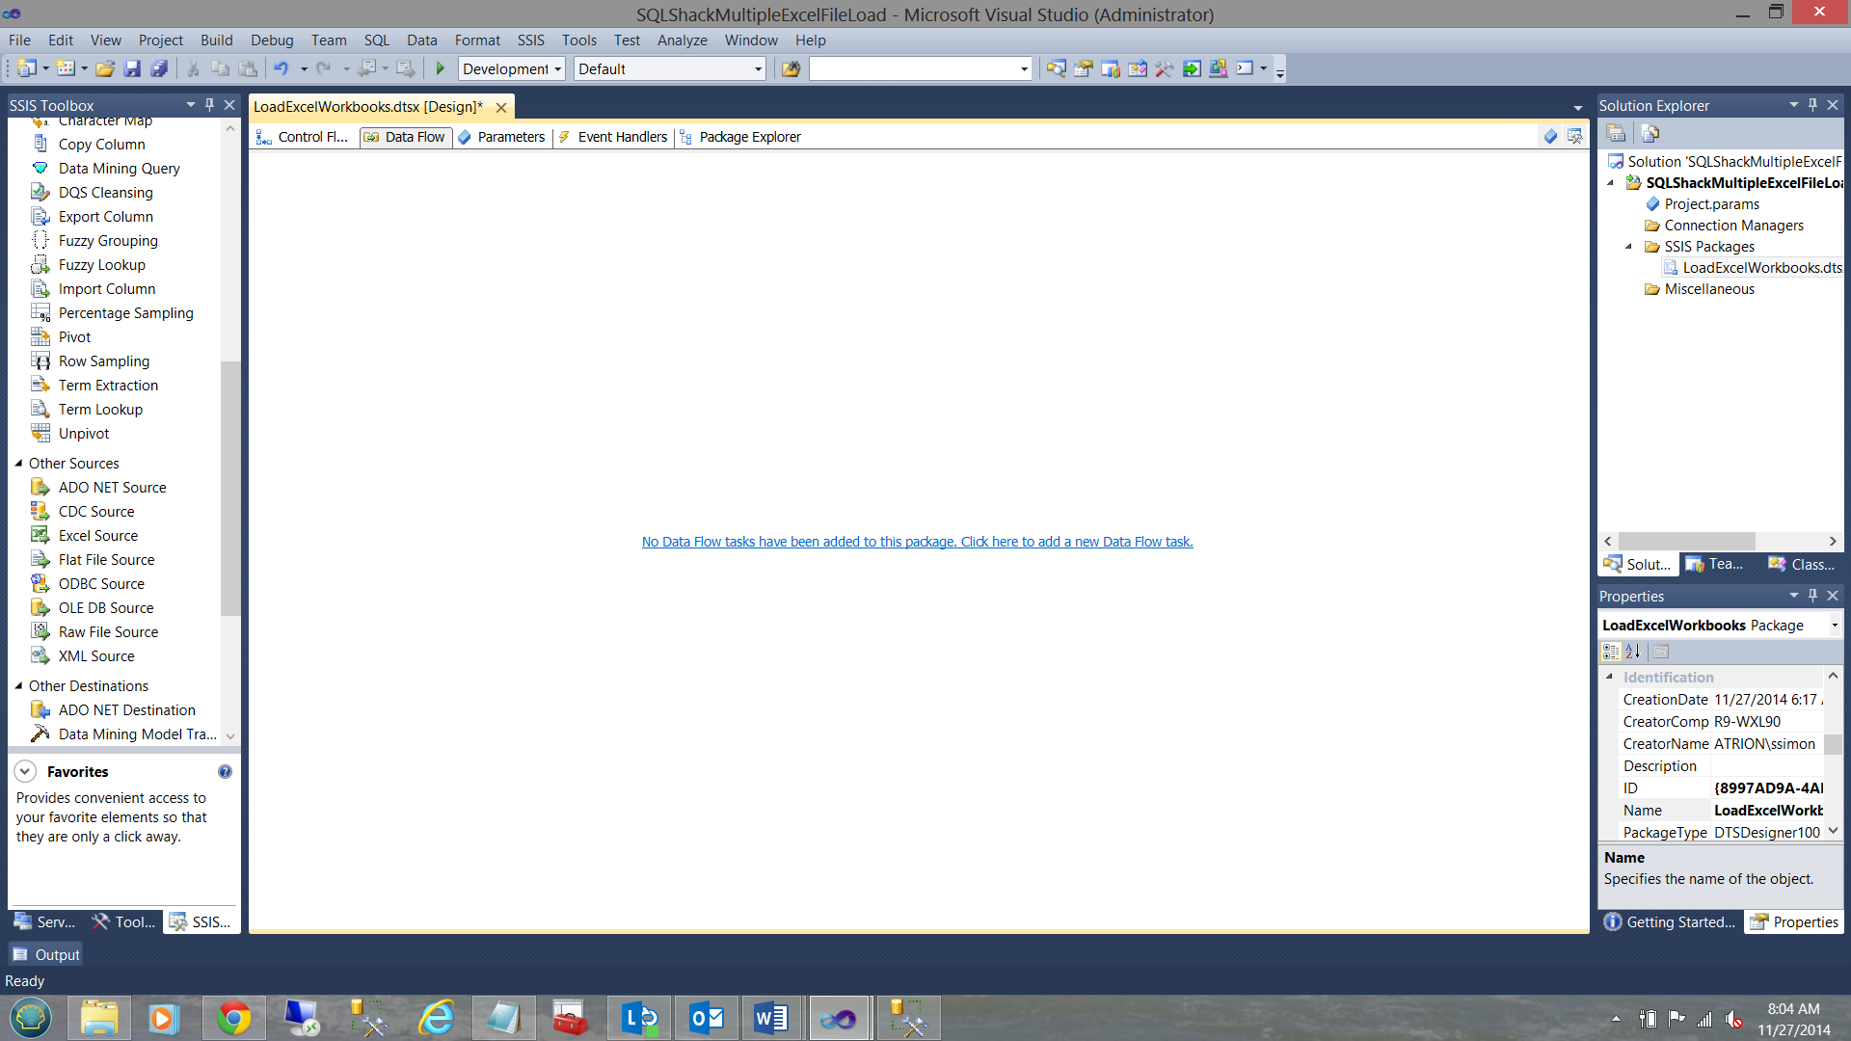Collapse SSIS Packages folder in Solution Explorer
Image resolution: width=1851 pixels, height=1041 pixels.
(x=1629, y=247)
